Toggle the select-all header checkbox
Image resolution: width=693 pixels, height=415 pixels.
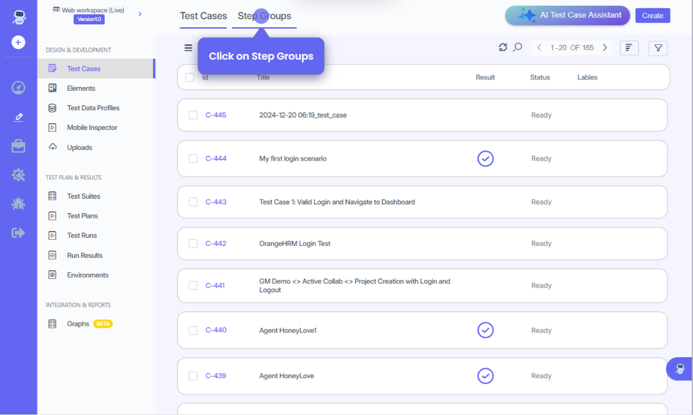pos(190,78)
